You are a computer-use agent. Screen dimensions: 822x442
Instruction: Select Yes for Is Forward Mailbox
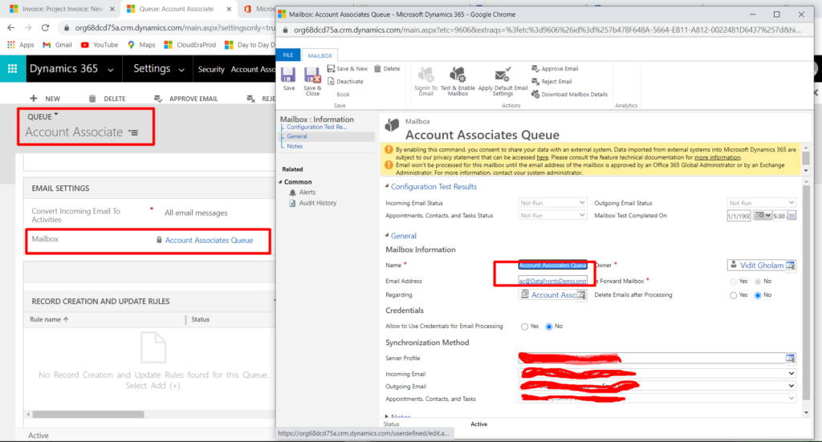733,282
